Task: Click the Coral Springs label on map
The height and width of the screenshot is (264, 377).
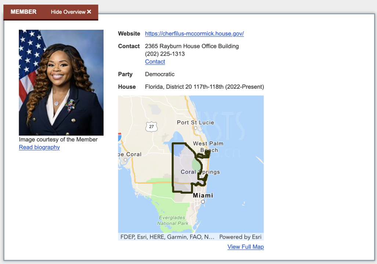Action: pos(200,172)
